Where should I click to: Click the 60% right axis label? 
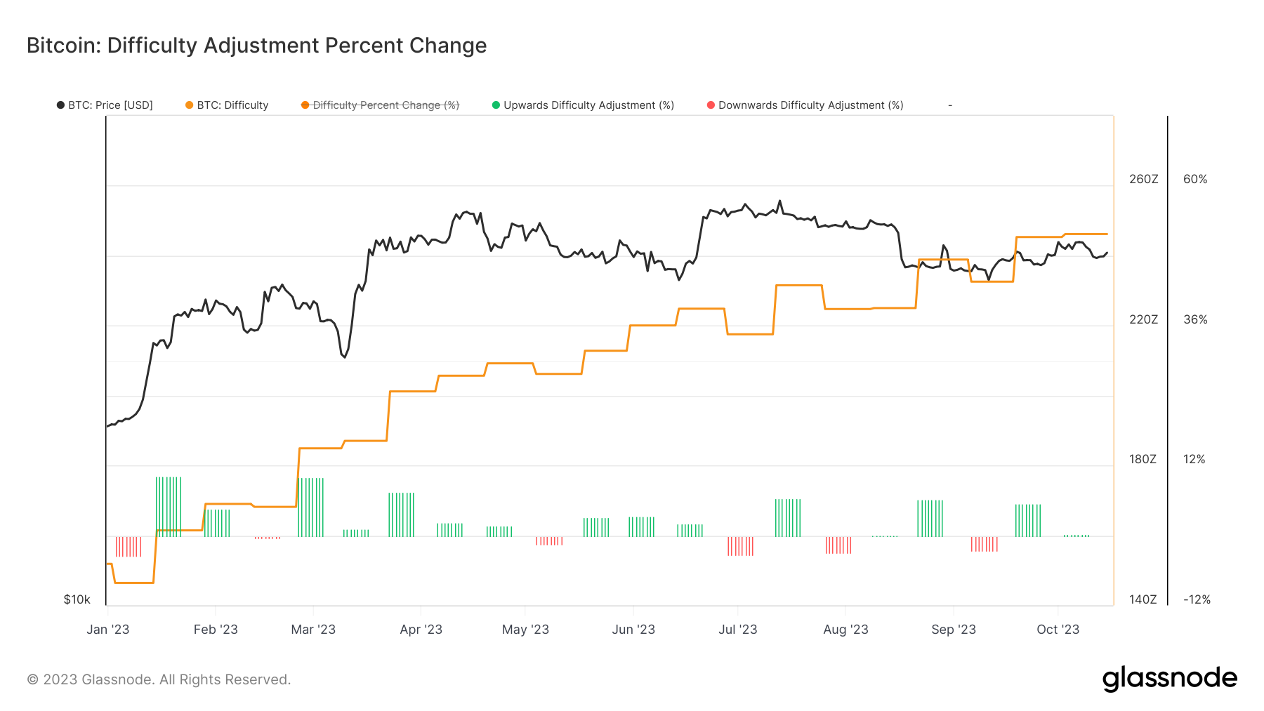coord(1195,179)
